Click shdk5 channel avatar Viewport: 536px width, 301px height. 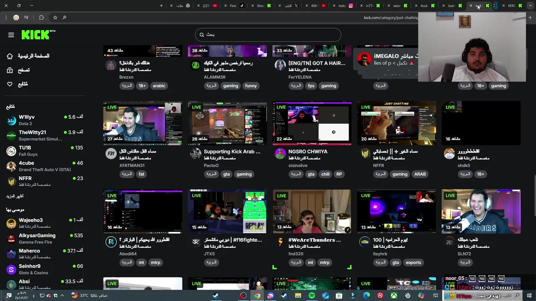pyautogui.click(x=449, y=153)
